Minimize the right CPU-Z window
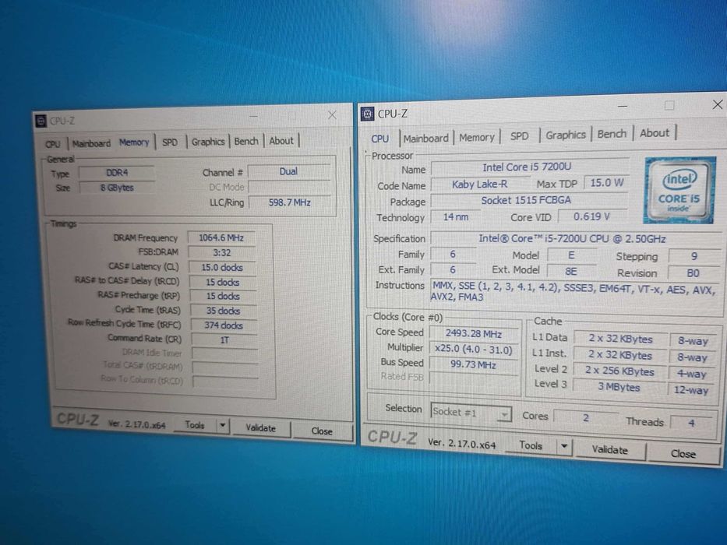 (x=623, y=106)
